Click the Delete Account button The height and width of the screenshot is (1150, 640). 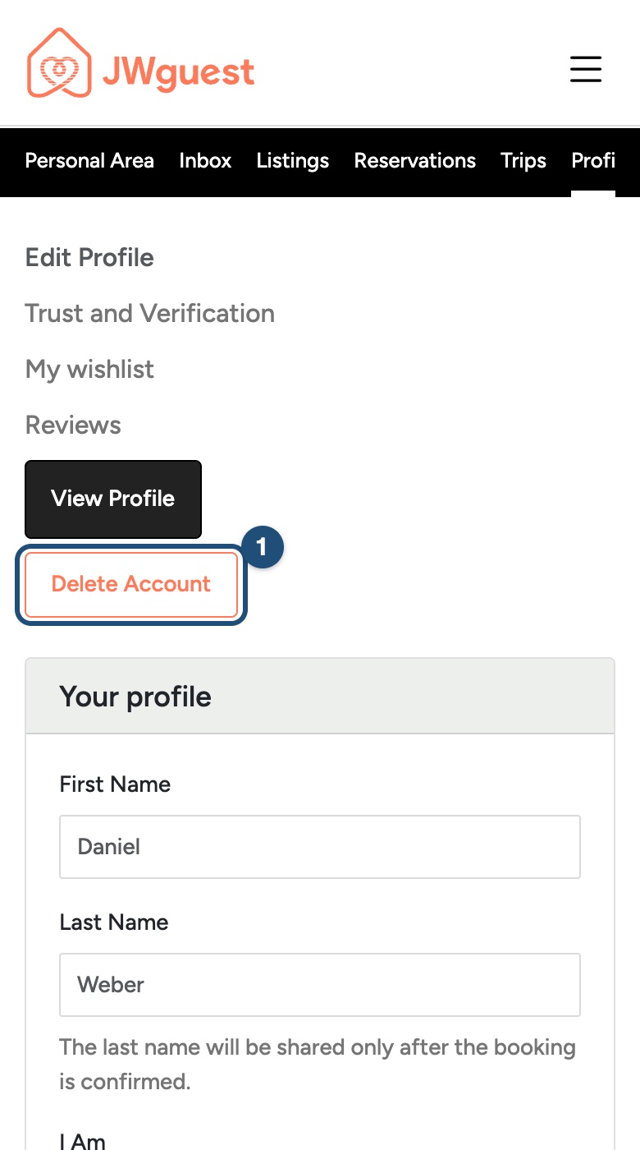(x=131, y=585)
